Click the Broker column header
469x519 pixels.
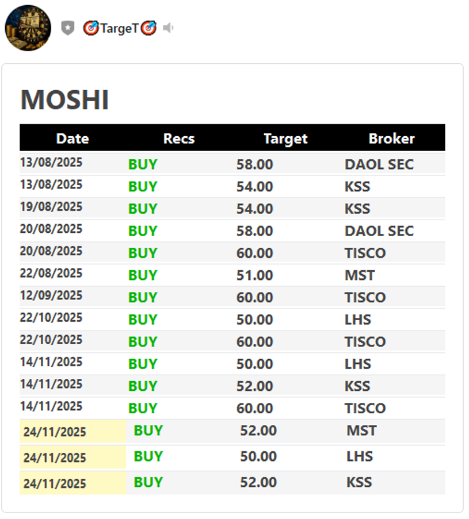pos(391,139)
